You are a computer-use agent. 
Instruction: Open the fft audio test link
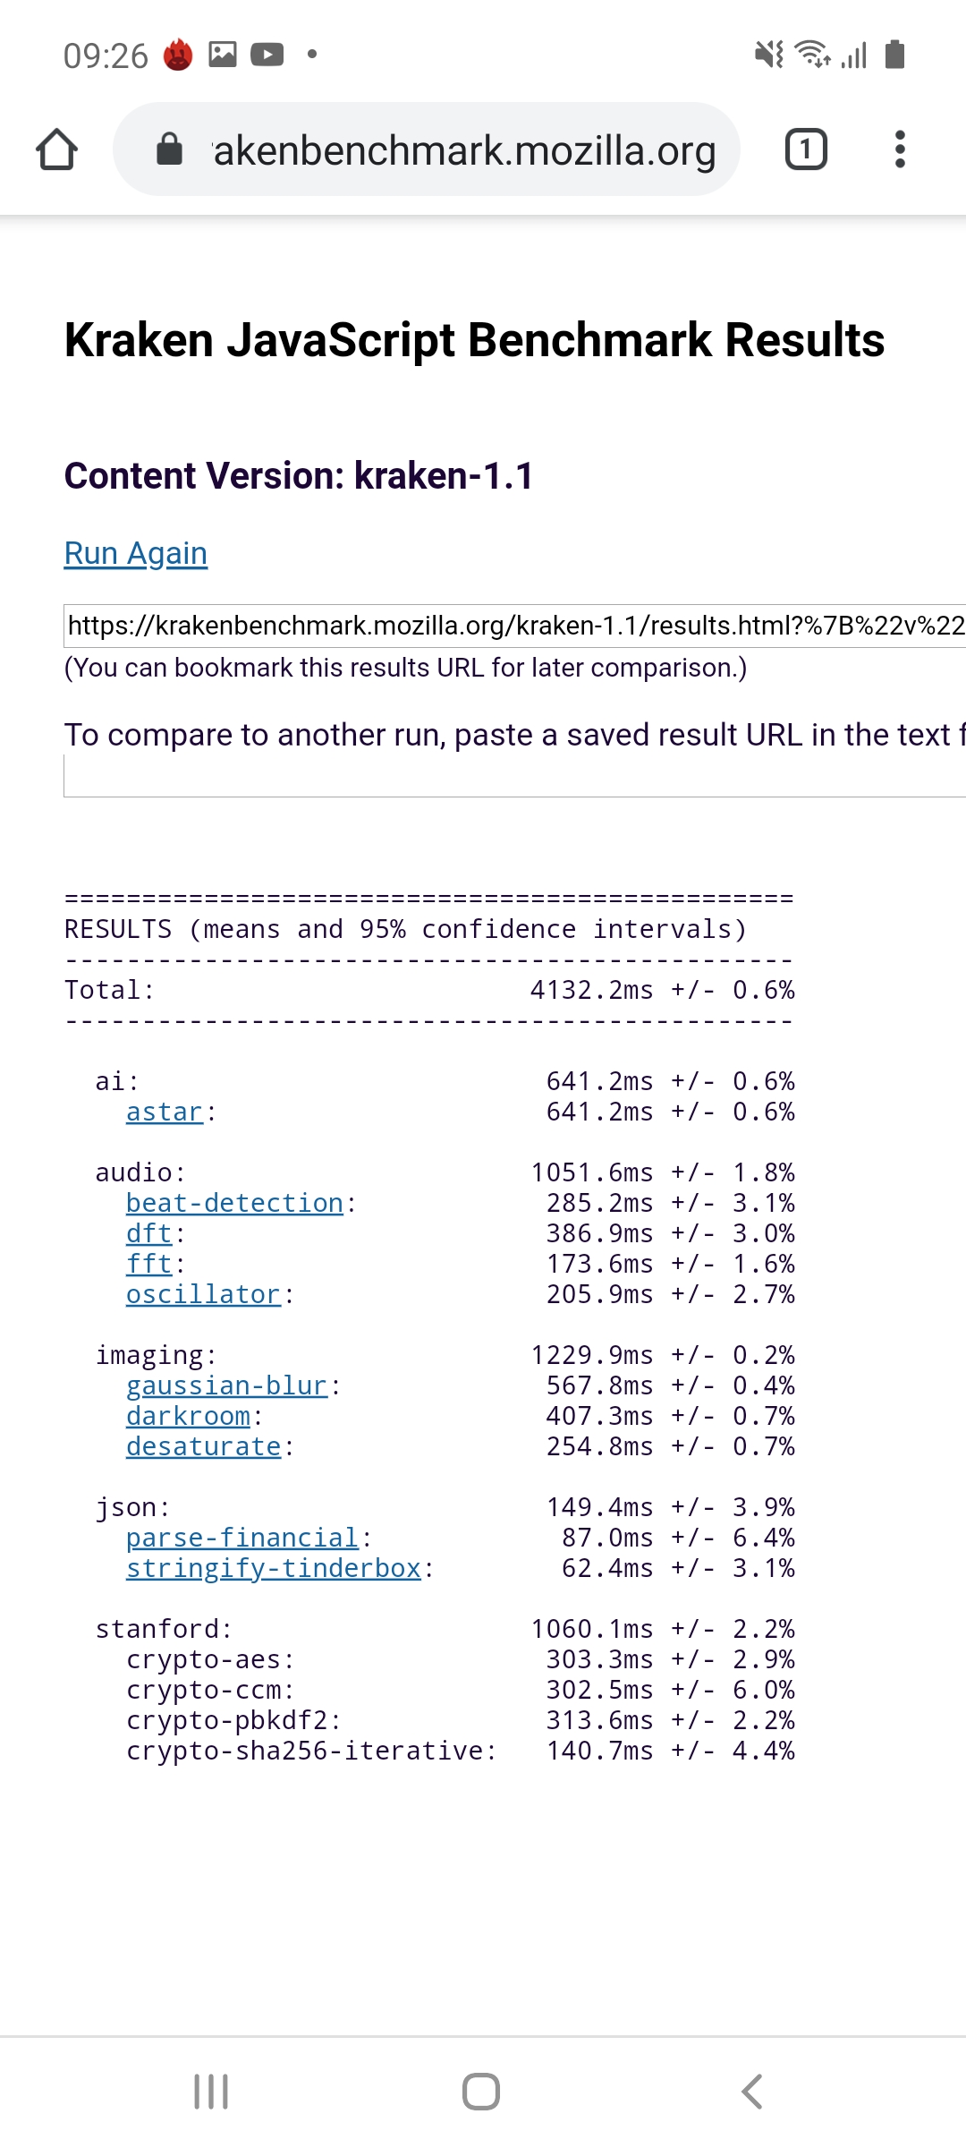point(148,1264)
